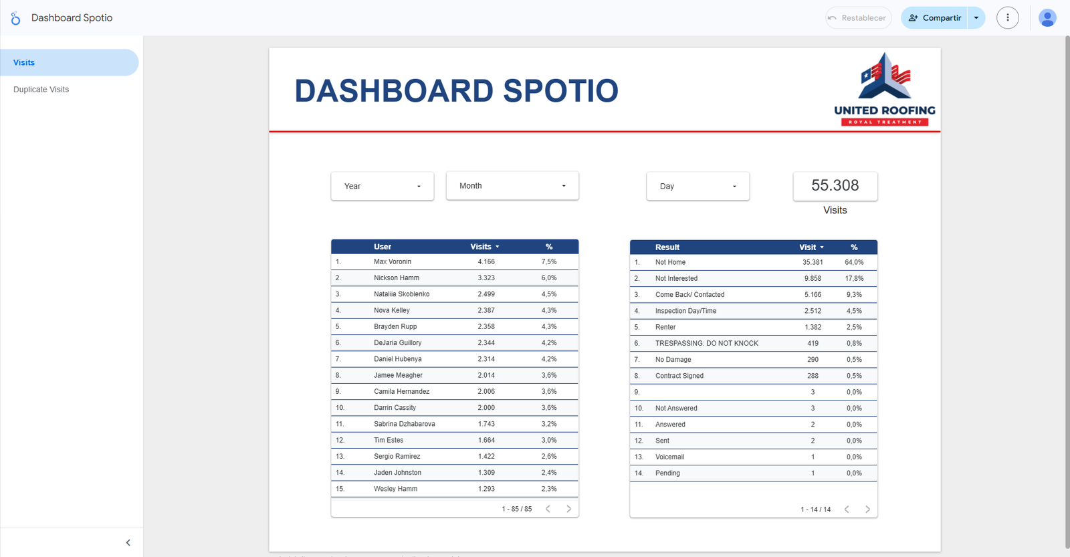Open the three-dot more options menu

[1008, 18]
